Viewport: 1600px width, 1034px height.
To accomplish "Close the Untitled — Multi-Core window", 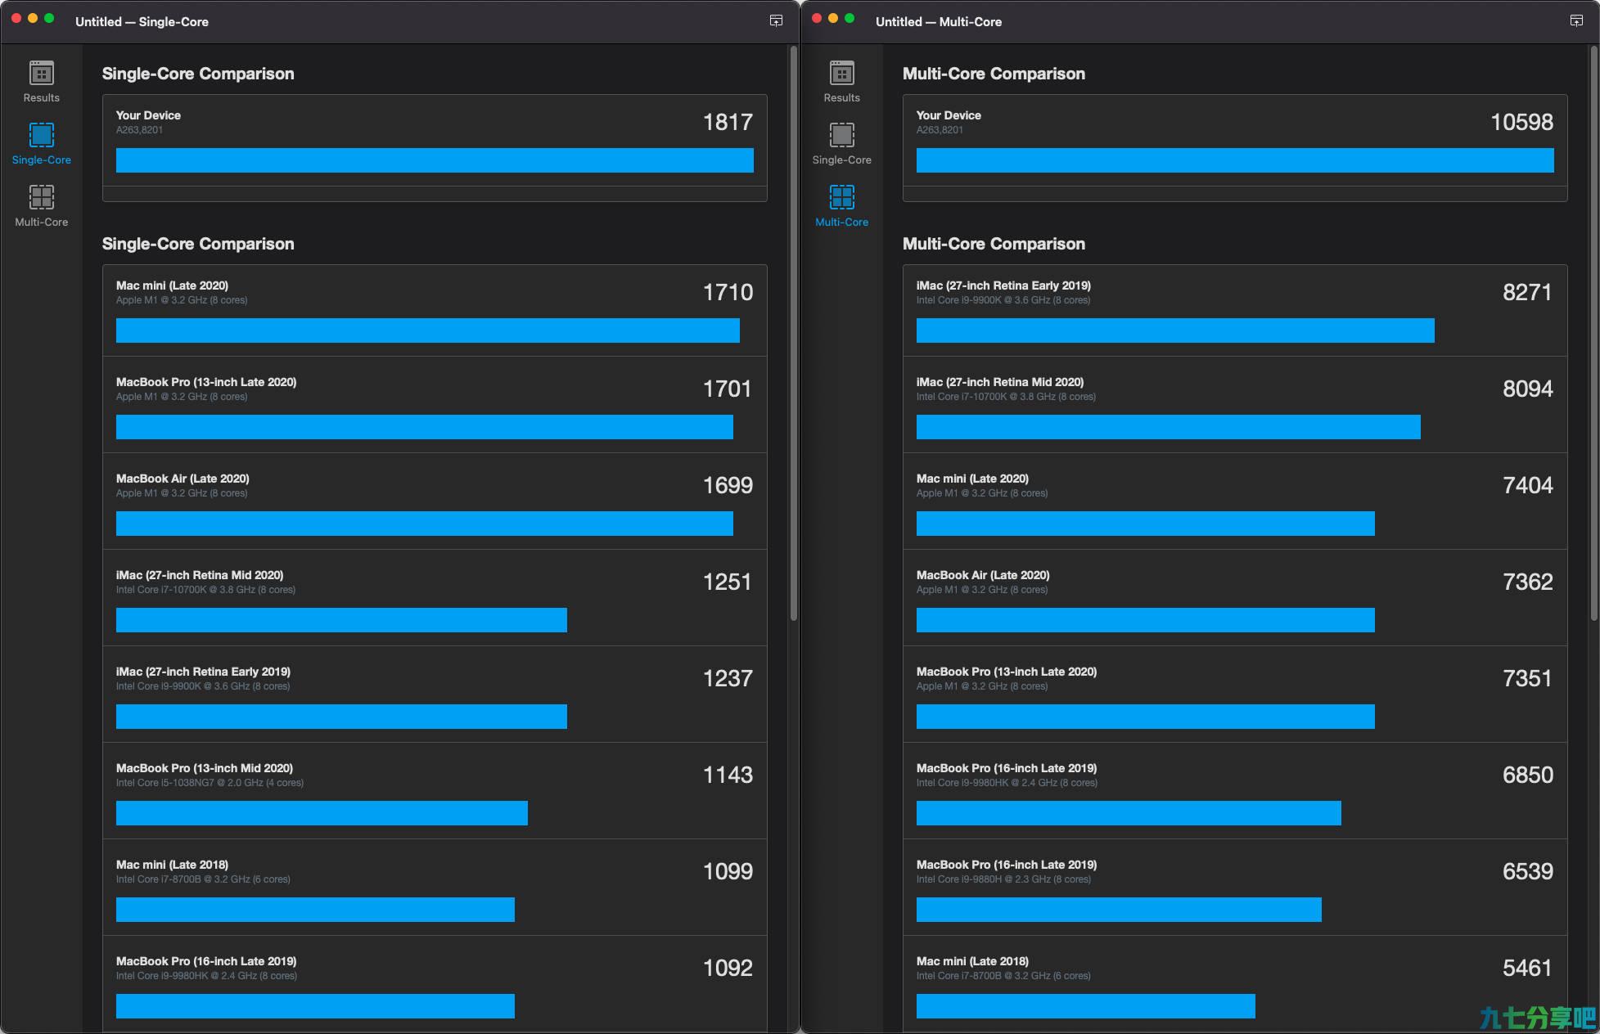I will pos(817,18).
